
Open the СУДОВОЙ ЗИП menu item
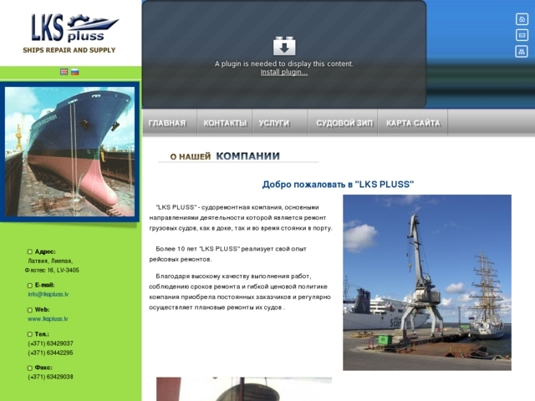point(344,123)
